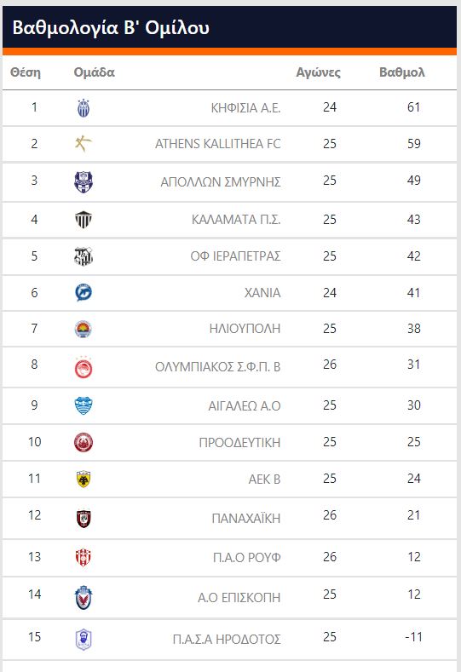This screenshot has width=461, height=672.
Task: Select the Α.Ο ΕΠΙΣΚΟΠΗ team name
Action: [239, 597]
